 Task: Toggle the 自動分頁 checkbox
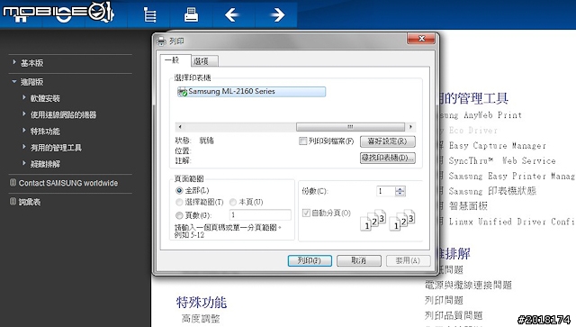[306, 213]
